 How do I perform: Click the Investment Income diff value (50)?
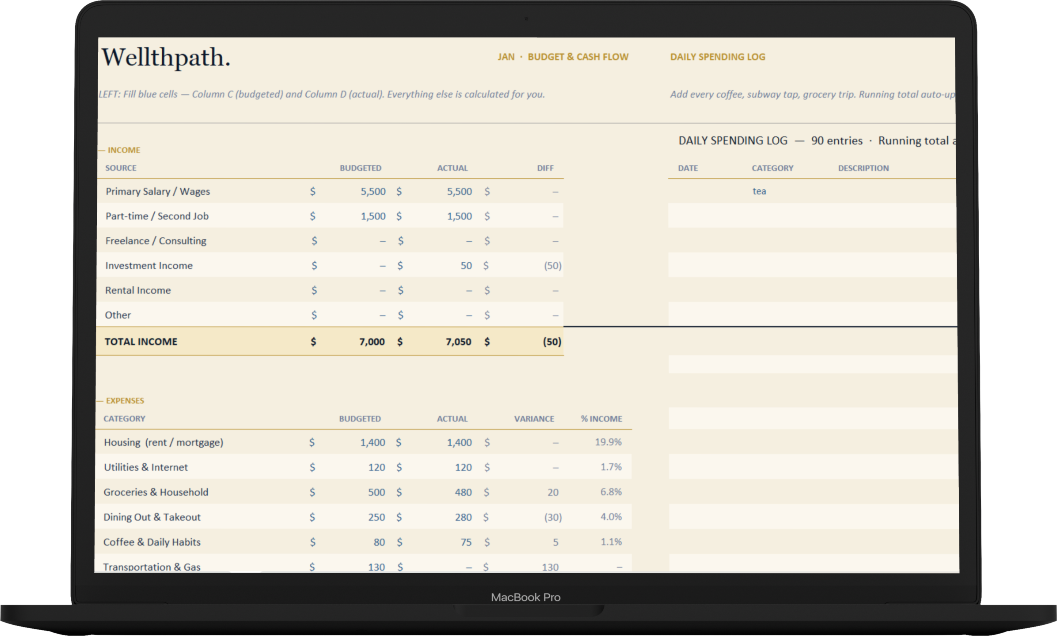pos(552,265)
